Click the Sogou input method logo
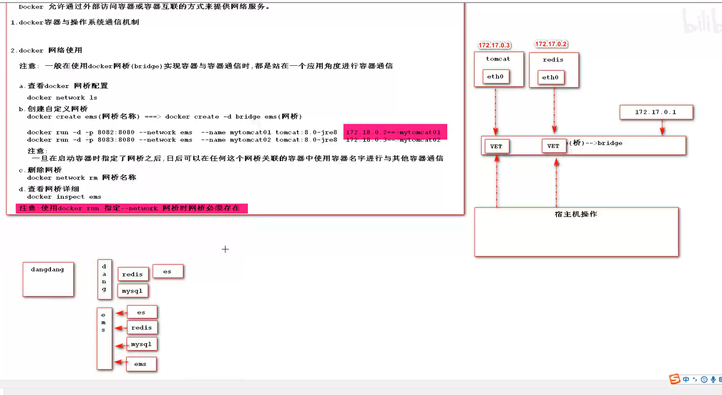 (675, 379)
